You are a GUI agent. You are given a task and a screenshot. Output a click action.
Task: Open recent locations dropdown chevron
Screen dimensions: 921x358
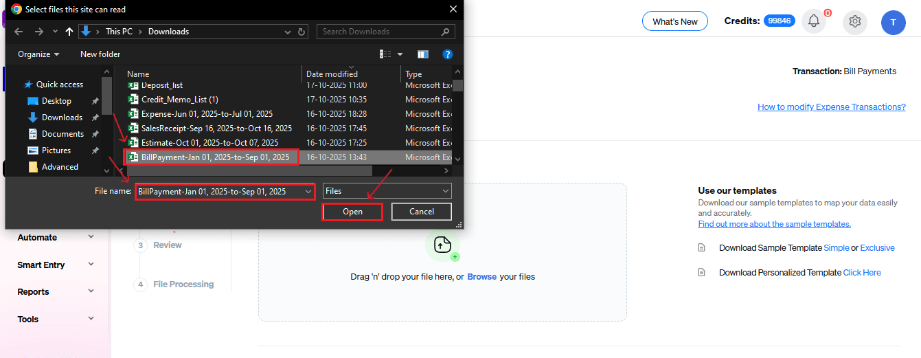(55, 32)
